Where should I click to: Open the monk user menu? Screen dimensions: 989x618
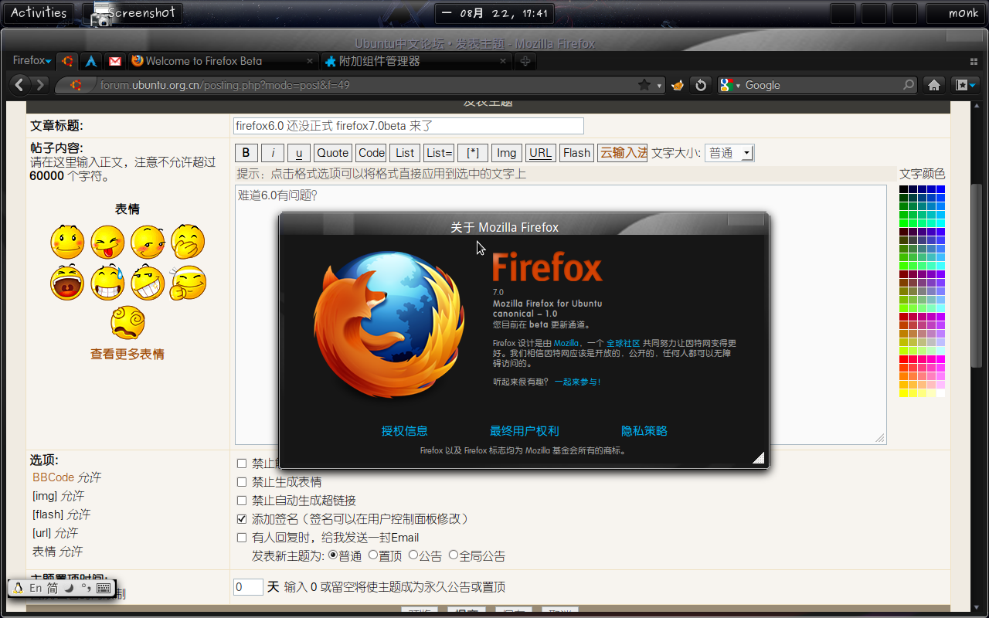pos(957,13)
